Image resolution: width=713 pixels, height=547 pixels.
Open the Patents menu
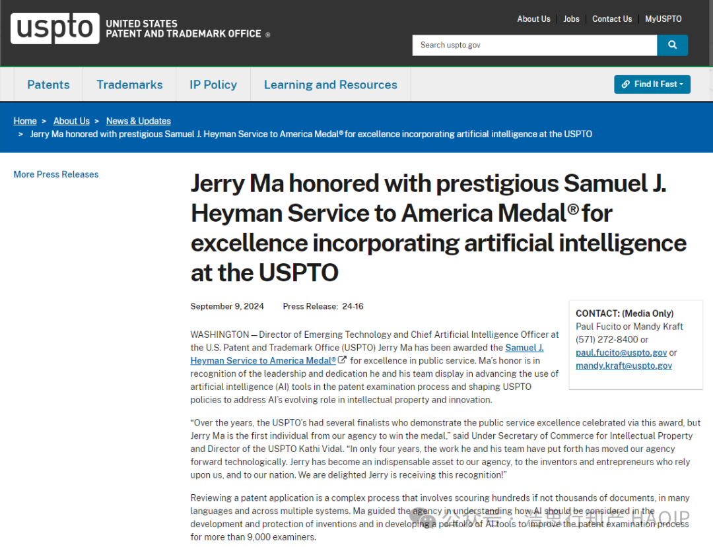(x=48, y=84)
